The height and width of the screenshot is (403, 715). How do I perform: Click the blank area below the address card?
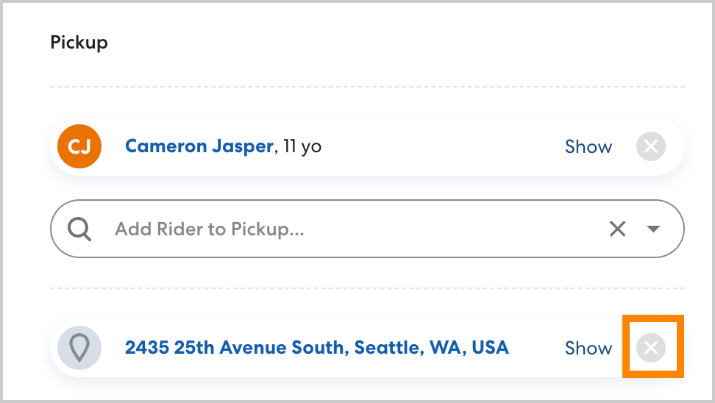point(366,390)
